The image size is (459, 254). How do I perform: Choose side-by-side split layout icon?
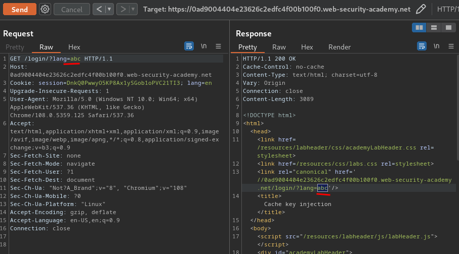point(419,27)
